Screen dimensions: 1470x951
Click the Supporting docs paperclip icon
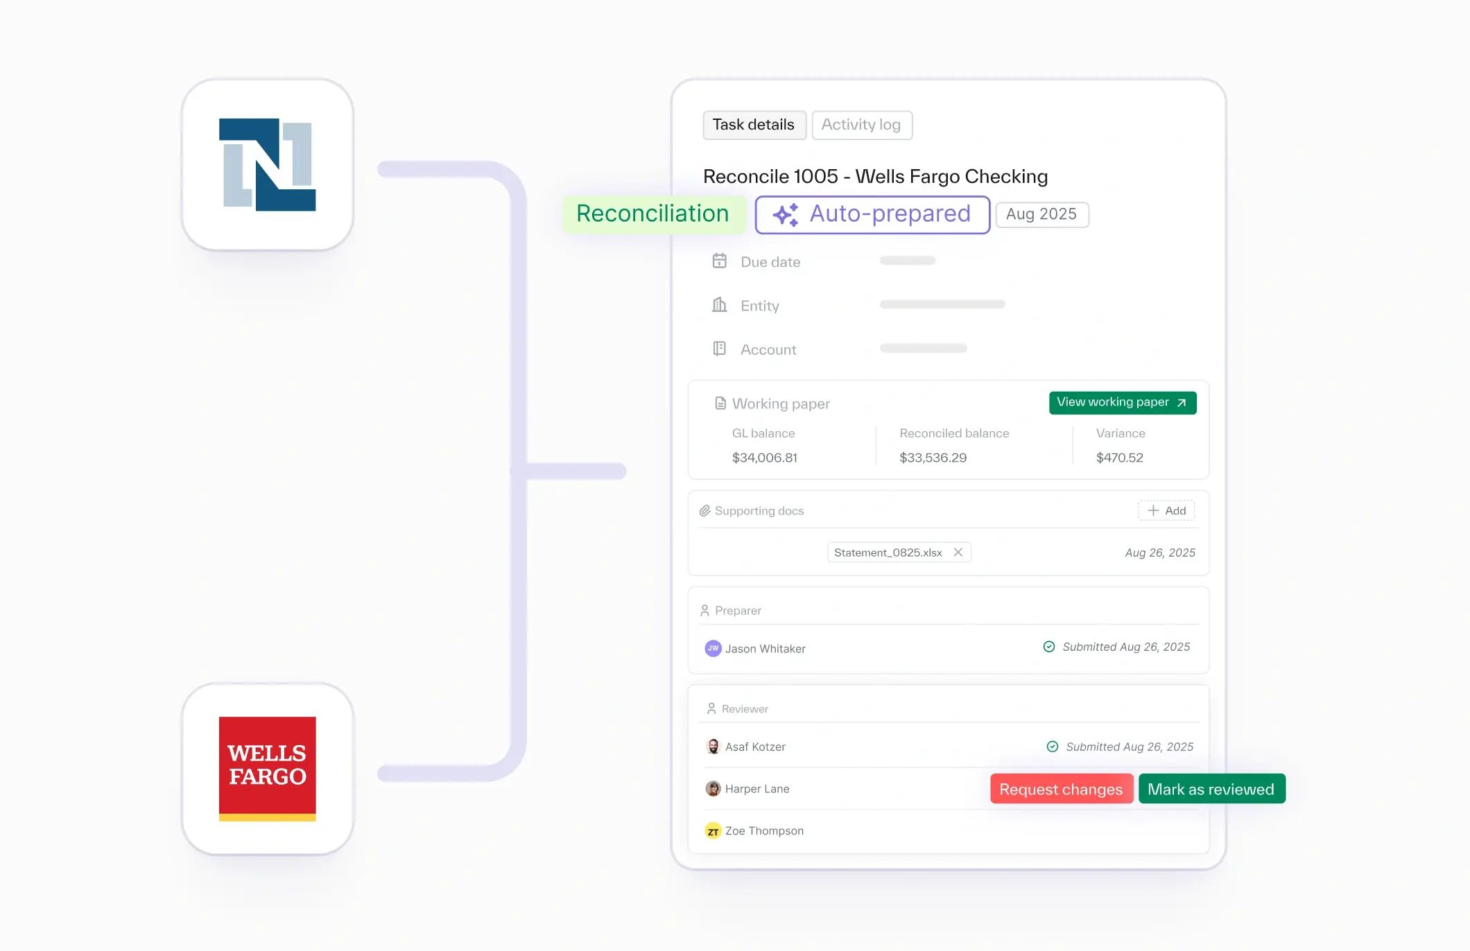(704, 511)
